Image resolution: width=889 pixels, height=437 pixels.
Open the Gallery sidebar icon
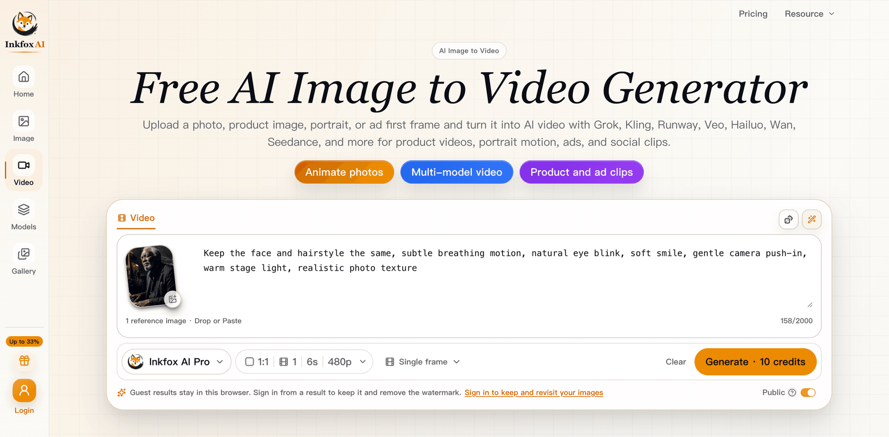point(24,254)
